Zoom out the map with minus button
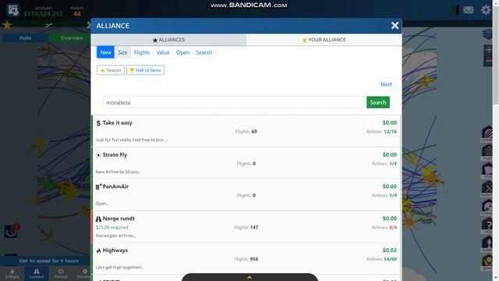This screenshot has width=499, height=281. (489, 61)
